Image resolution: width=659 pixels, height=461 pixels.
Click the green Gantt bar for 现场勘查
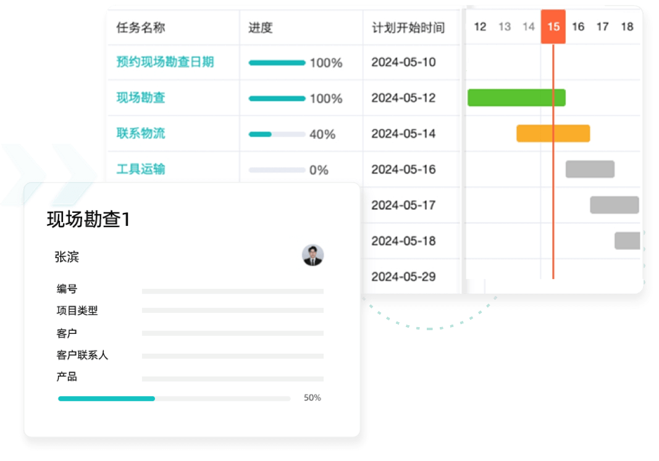tap(516, 98)
